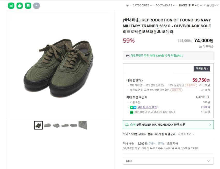This screenshot has height=169, width=220.
Task: Click the question mark help icon by 4,331원
Action: (x=208, y=97)
